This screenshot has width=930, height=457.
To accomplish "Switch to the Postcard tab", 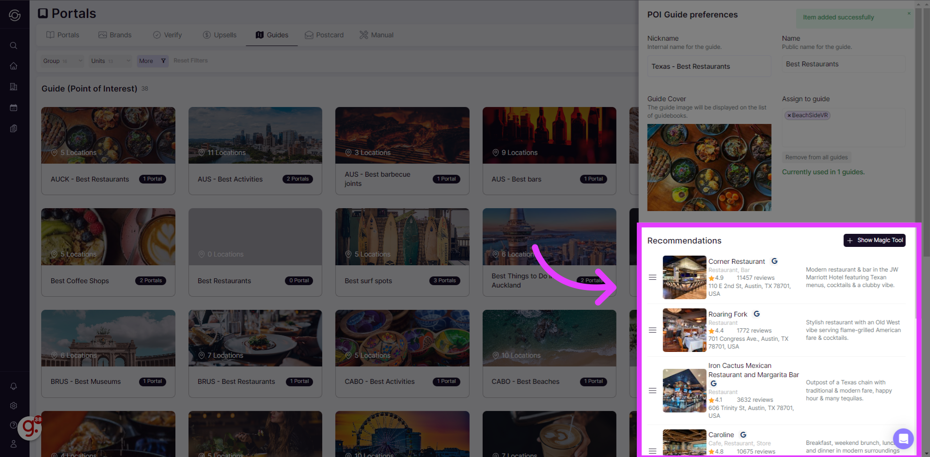I will (324, 35).
